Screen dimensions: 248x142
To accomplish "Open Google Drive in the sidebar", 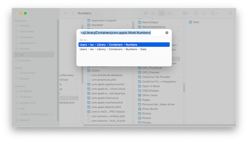I will click(34, 103).
